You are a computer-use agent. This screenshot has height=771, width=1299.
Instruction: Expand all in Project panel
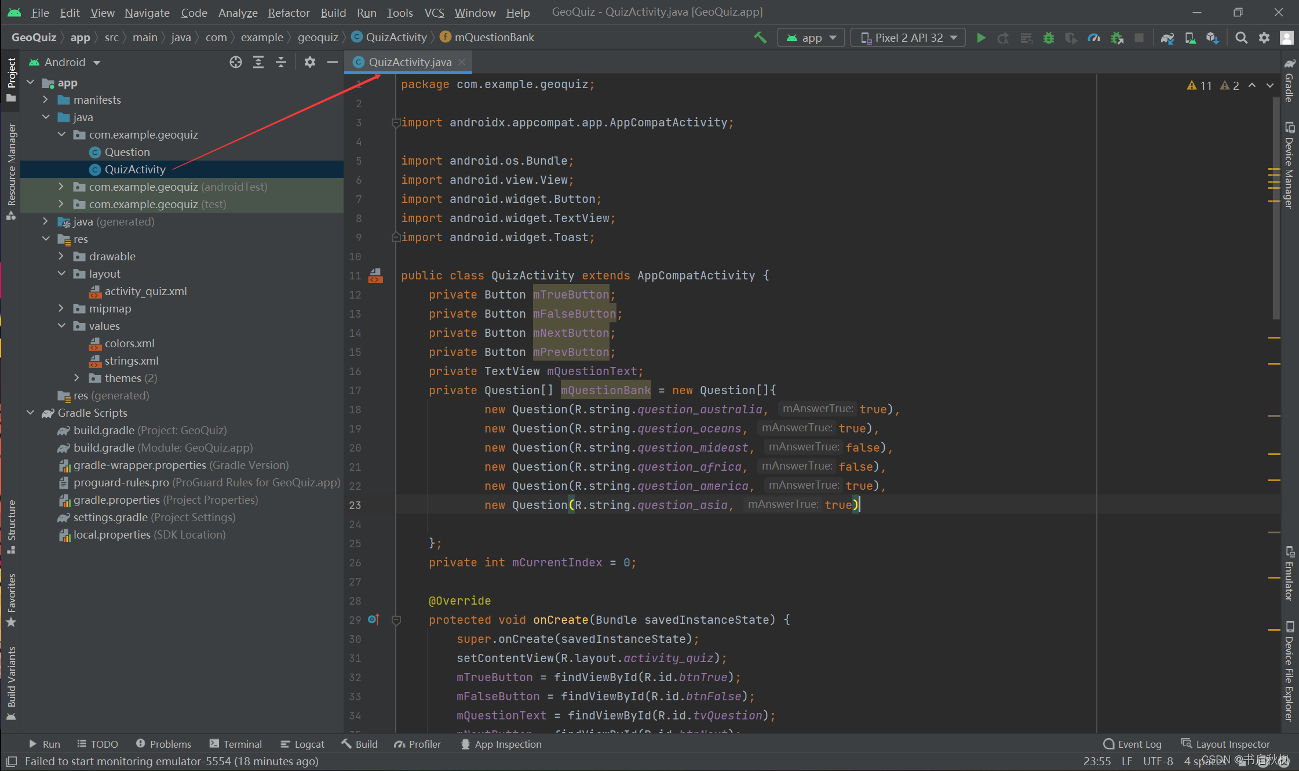click(x=258, y=62)
